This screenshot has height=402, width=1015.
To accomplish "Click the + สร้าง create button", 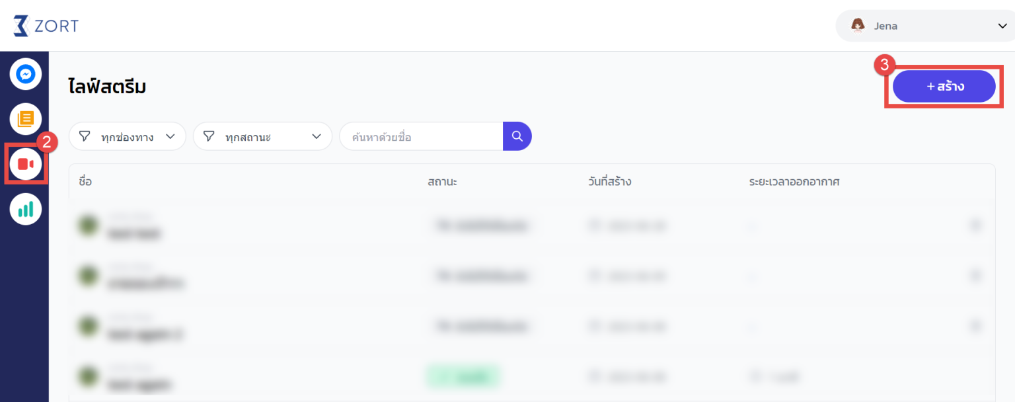I will point(944,86).
